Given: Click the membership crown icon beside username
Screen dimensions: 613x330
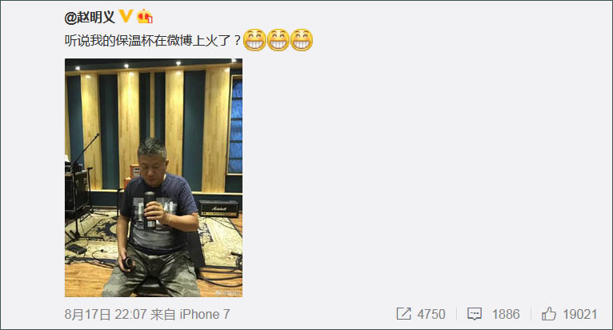Looking at the screenshot, I should tap(145, 17).
